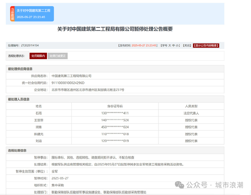Set font size to 大
The width and height of the screenshot is (251, 195).
[170, 45]
